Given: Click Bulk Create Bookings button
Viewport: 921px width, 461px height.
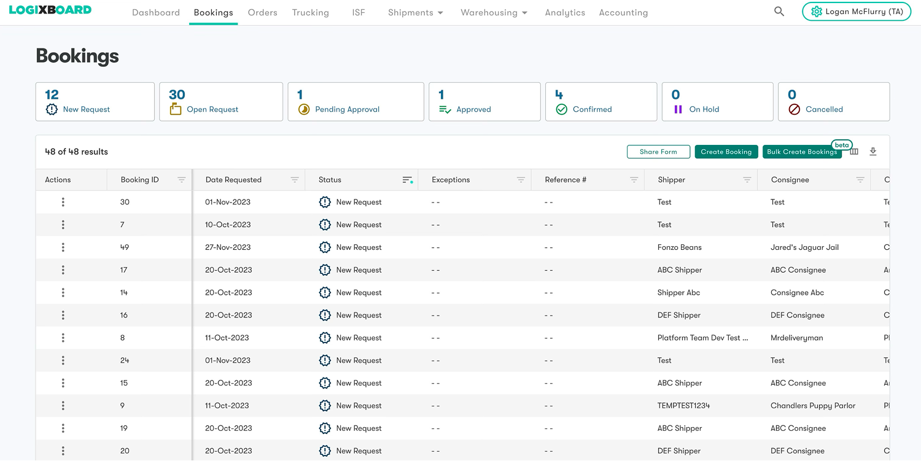Looking at the screenshot, I should point(802,152).
